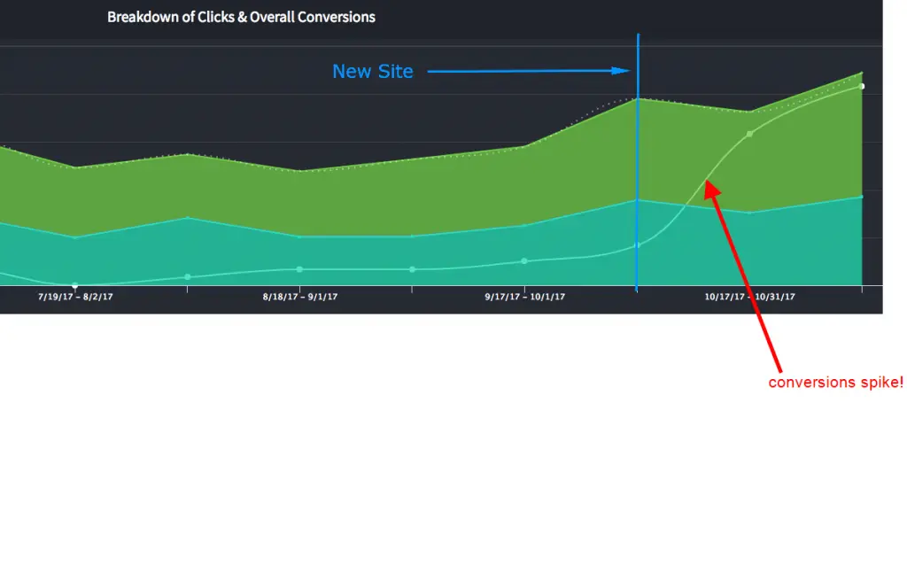Click the teal area peak at the blue line
Image resolution: width=907 pixels, height=566 pixels.
[x=638, y=200]
